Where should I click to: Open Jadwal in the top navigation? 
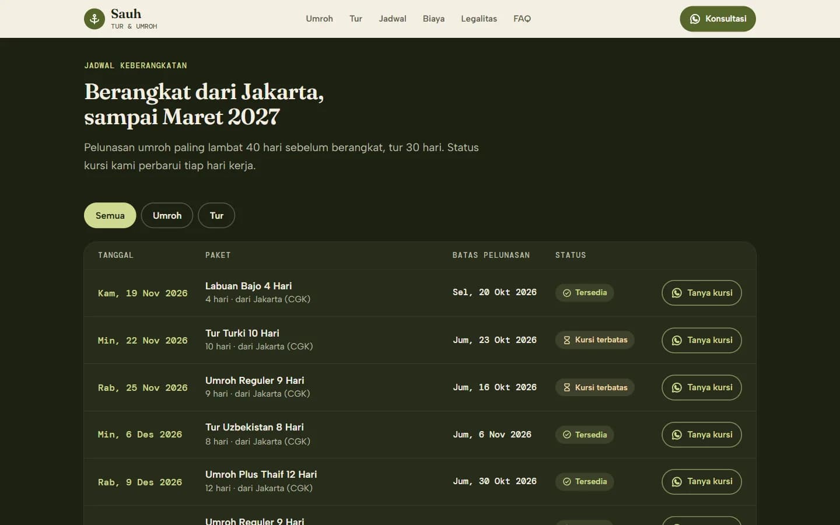[393, 19]
